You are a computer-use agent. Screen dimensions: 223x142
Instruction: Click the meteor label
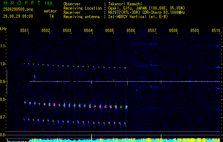(50, 11)
